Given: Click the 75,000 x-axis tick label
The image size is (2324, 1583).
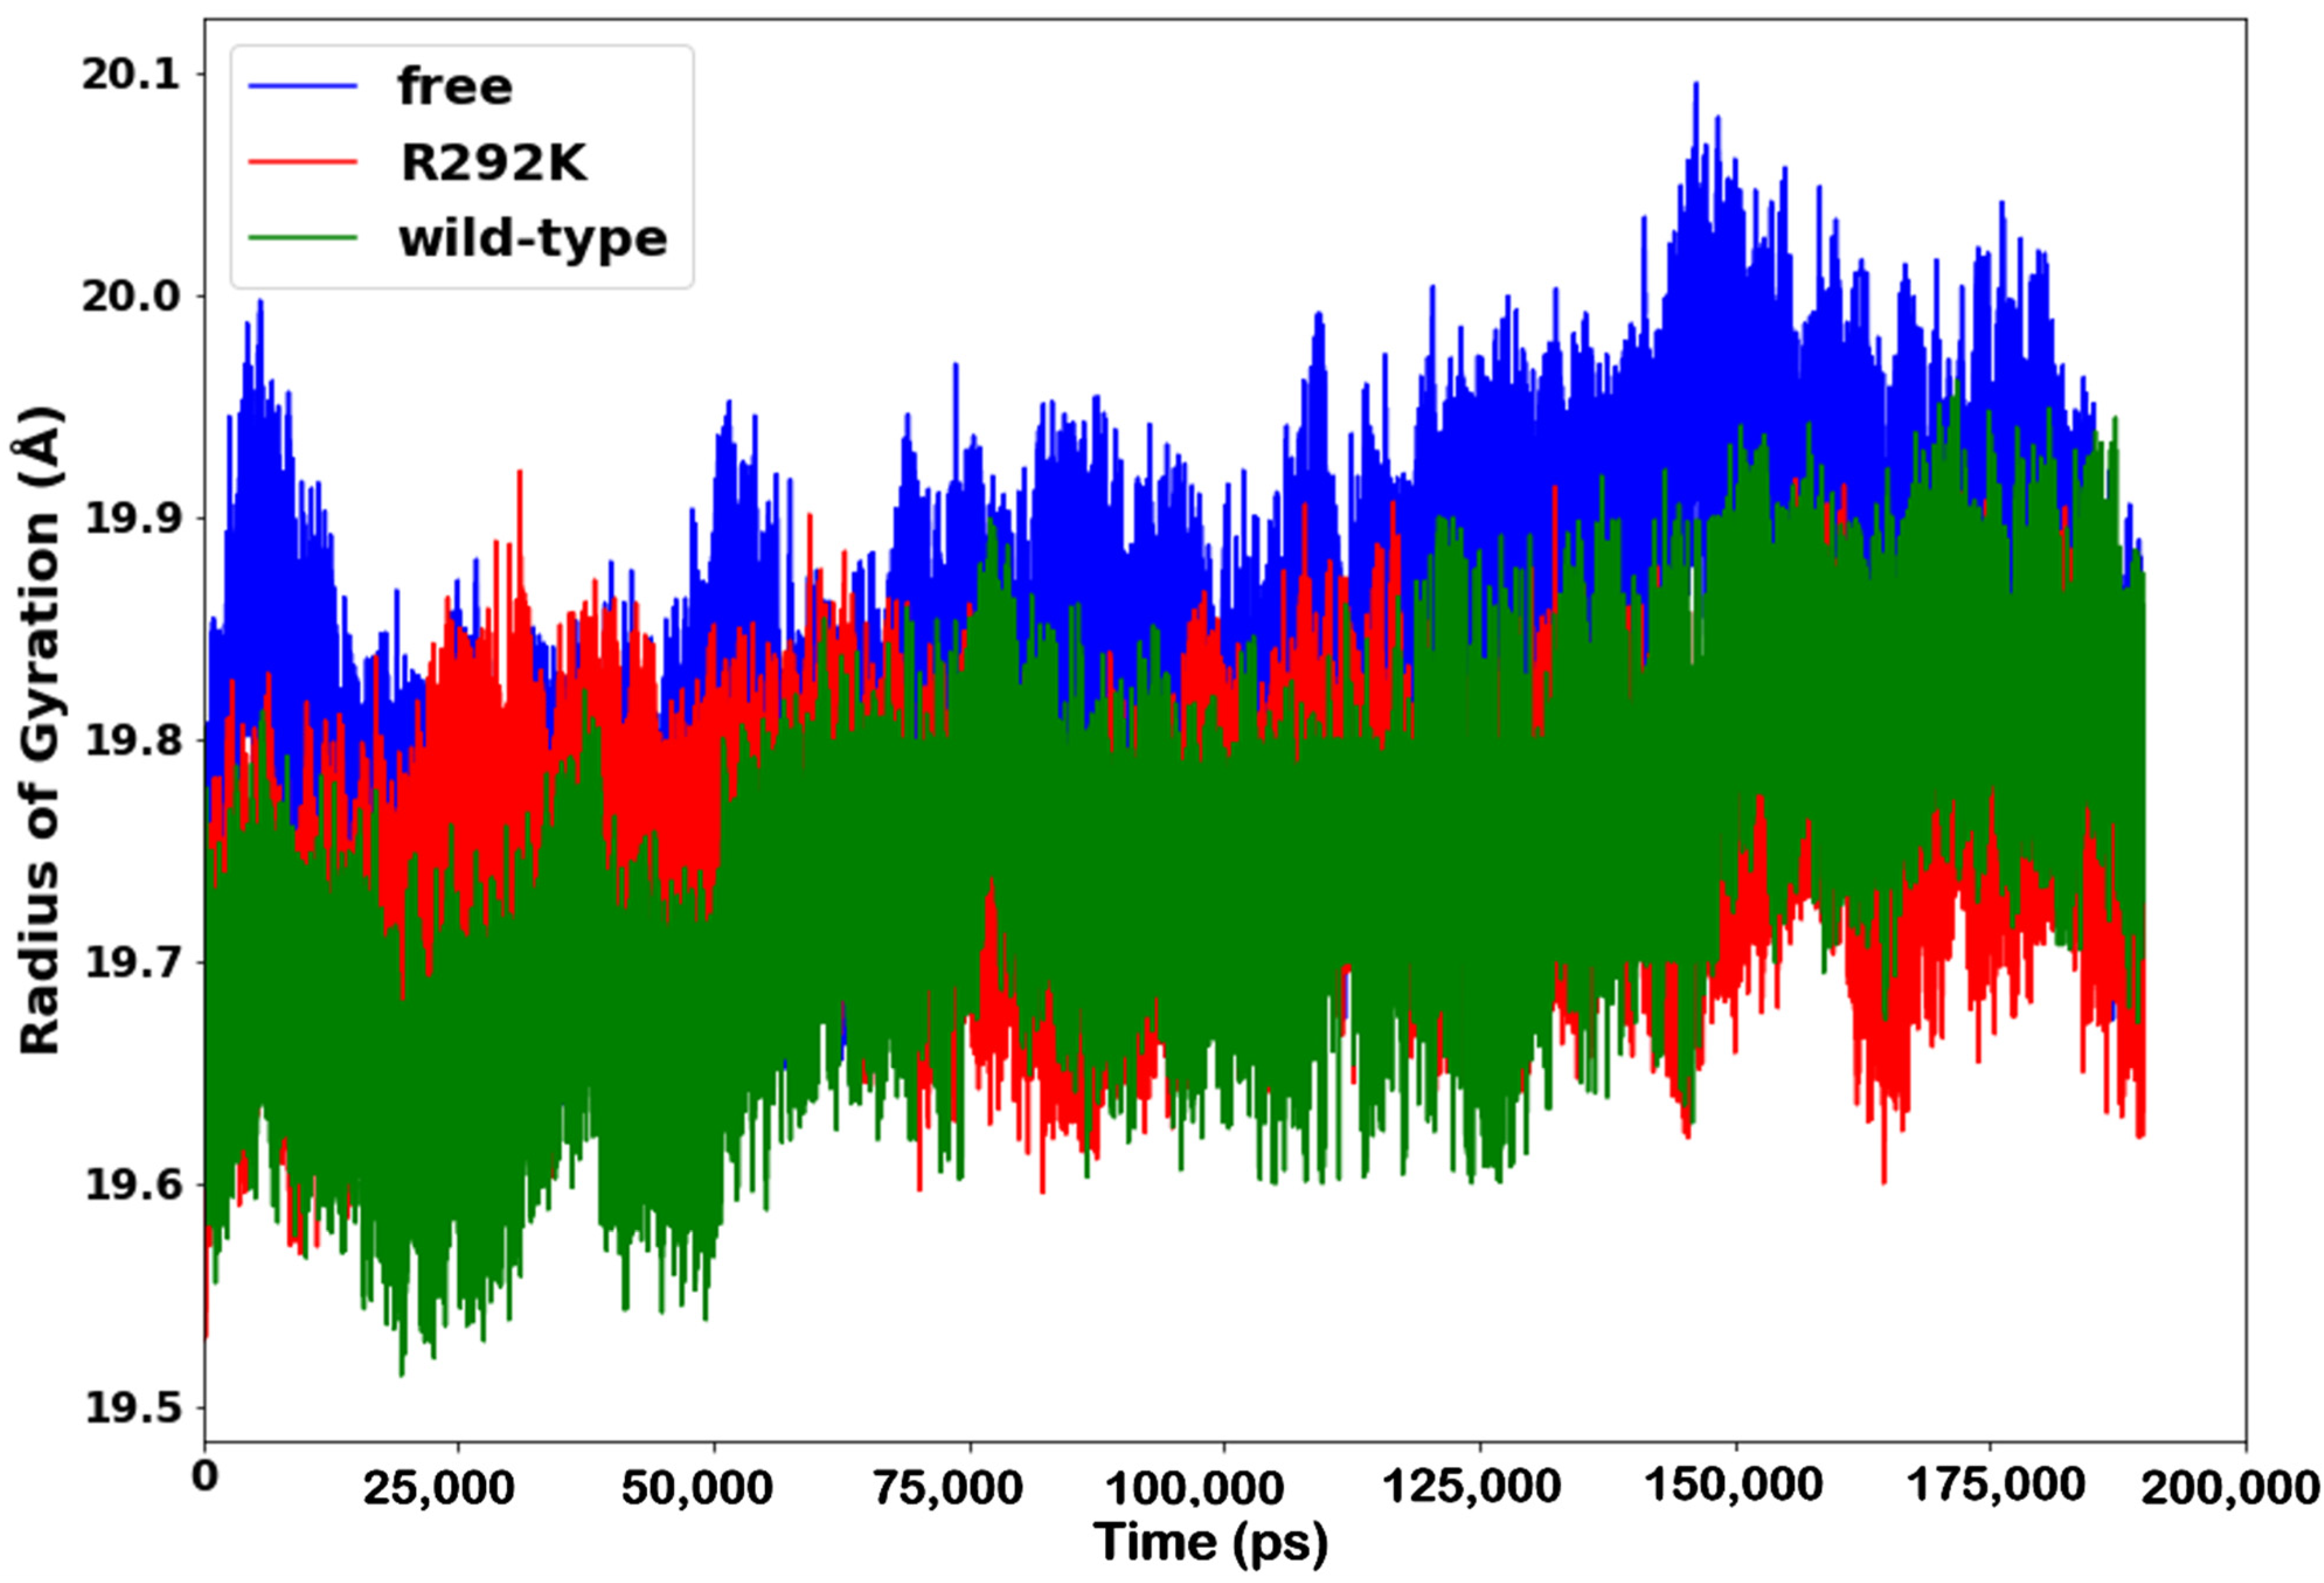Looking at the screenshot, I should [948, 1488].
